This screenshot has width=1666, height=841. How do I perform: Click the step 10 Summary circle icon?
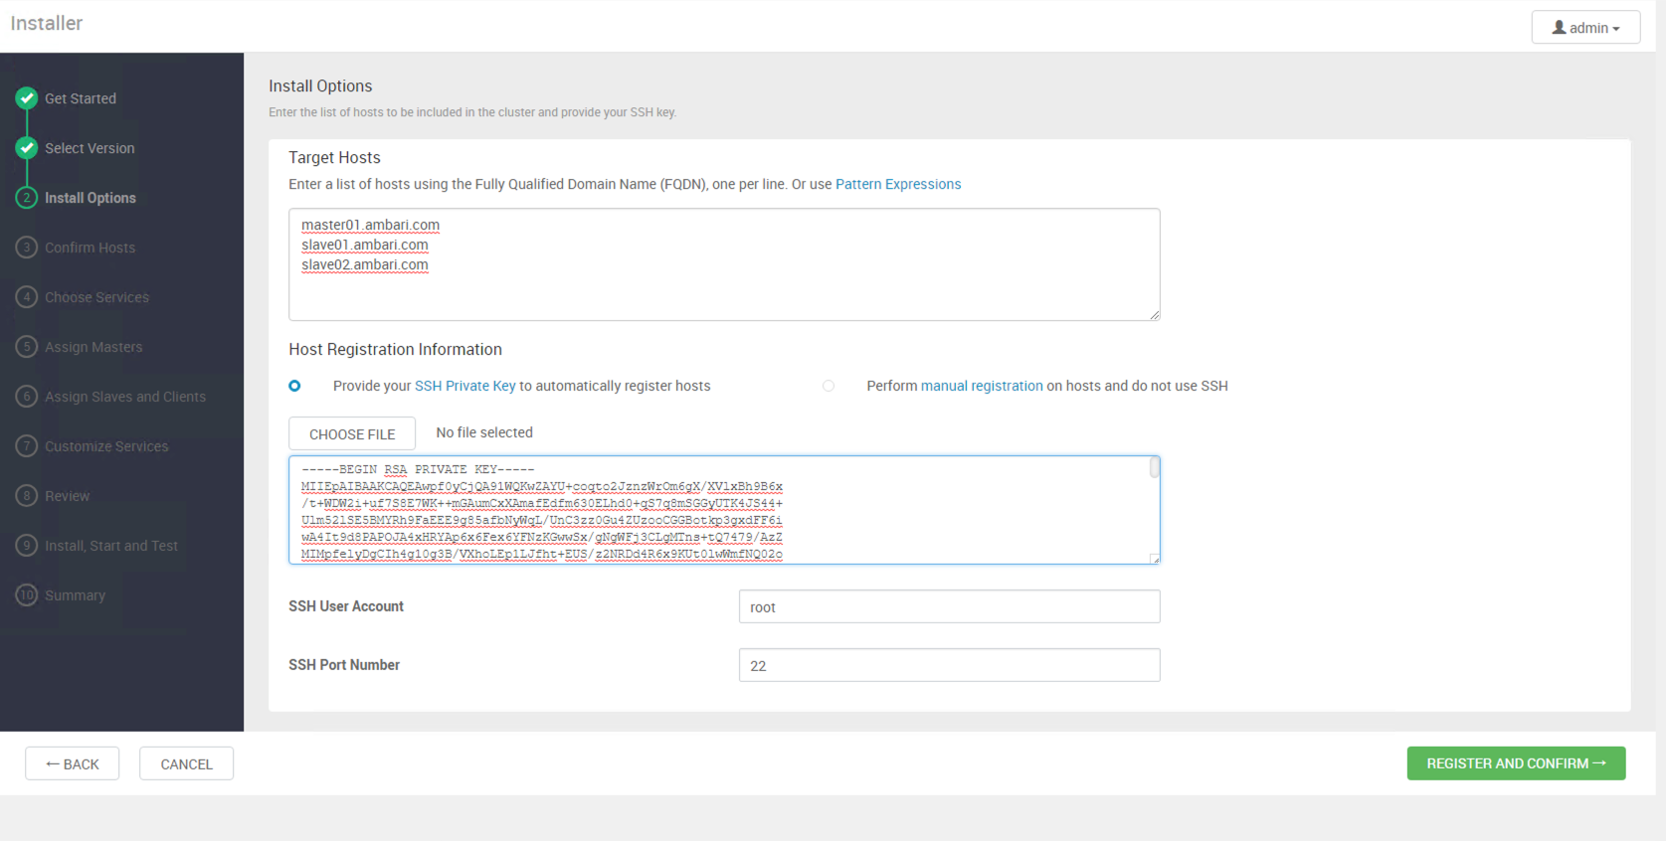(x=27, y=595)
